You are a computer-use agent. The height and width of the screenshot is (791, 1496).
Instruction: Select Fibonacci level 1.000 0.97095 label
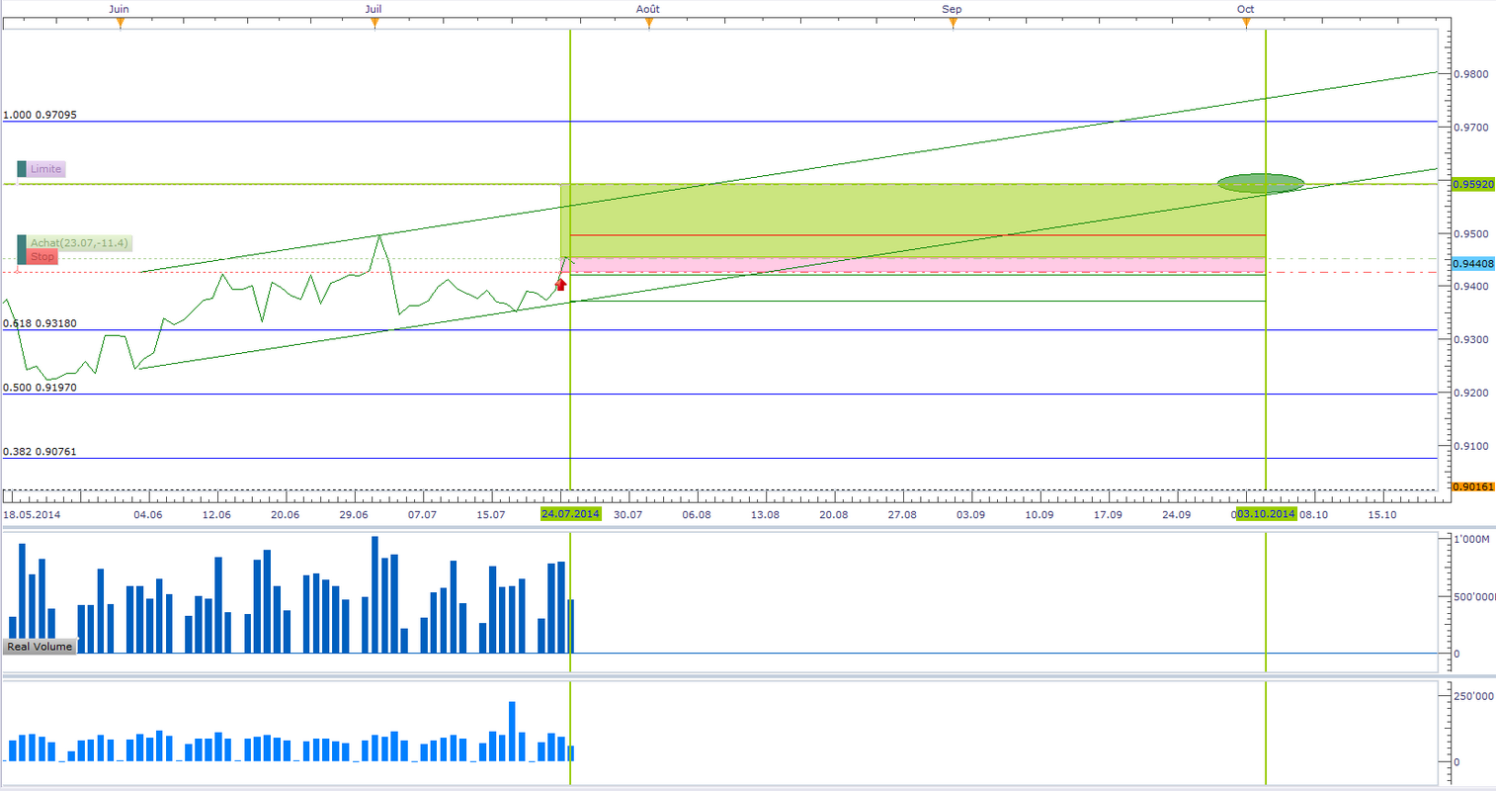tap(40, 115)
